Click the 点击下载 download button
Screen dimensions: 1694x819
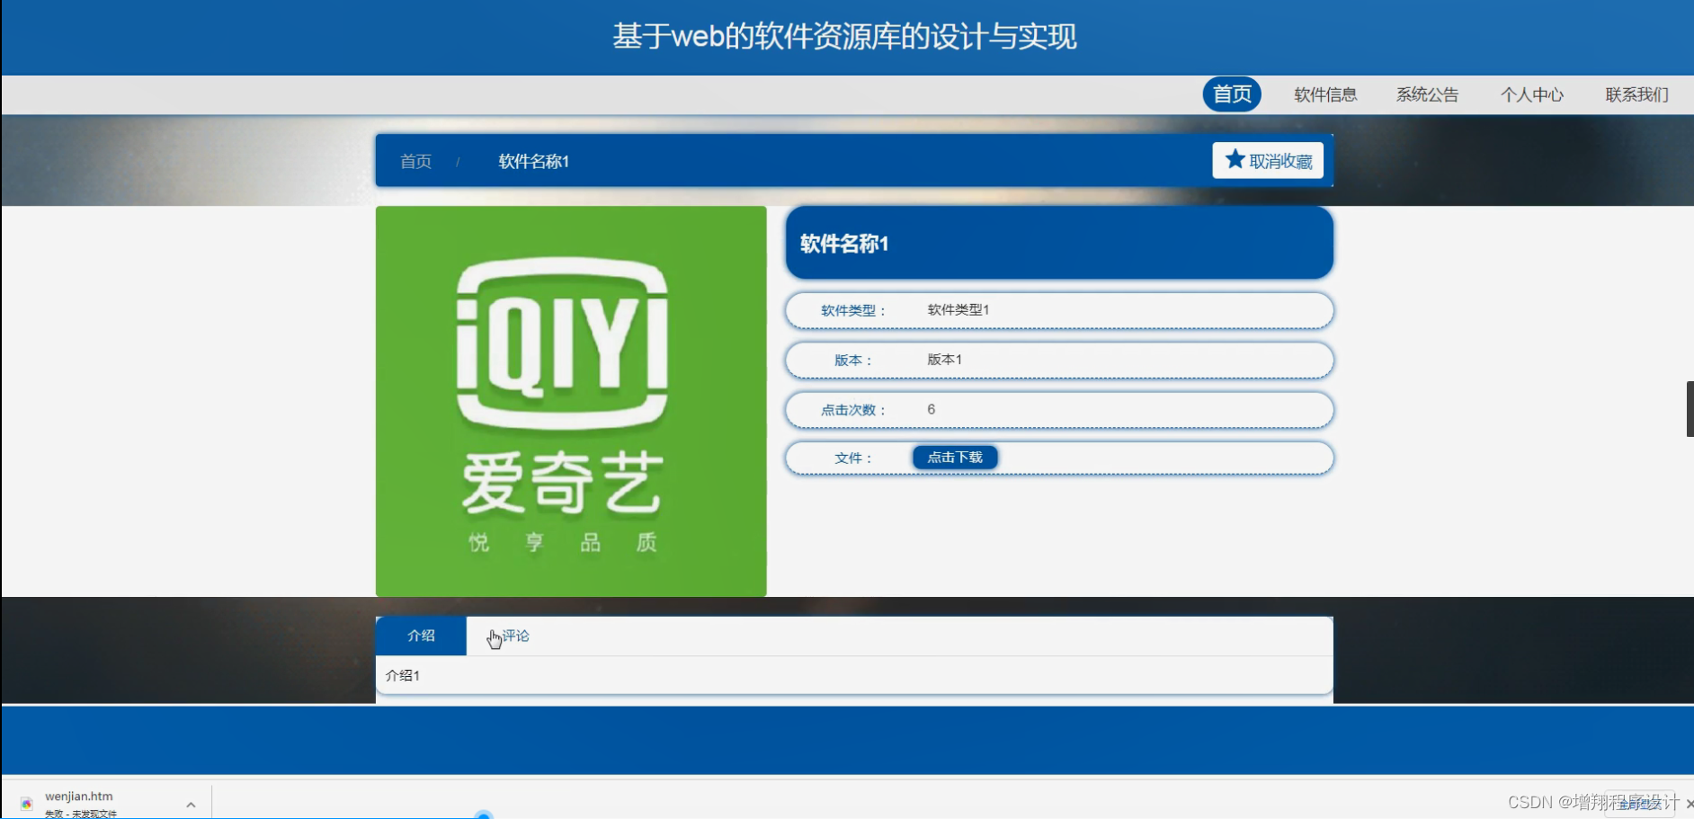[x=955, y=457]
